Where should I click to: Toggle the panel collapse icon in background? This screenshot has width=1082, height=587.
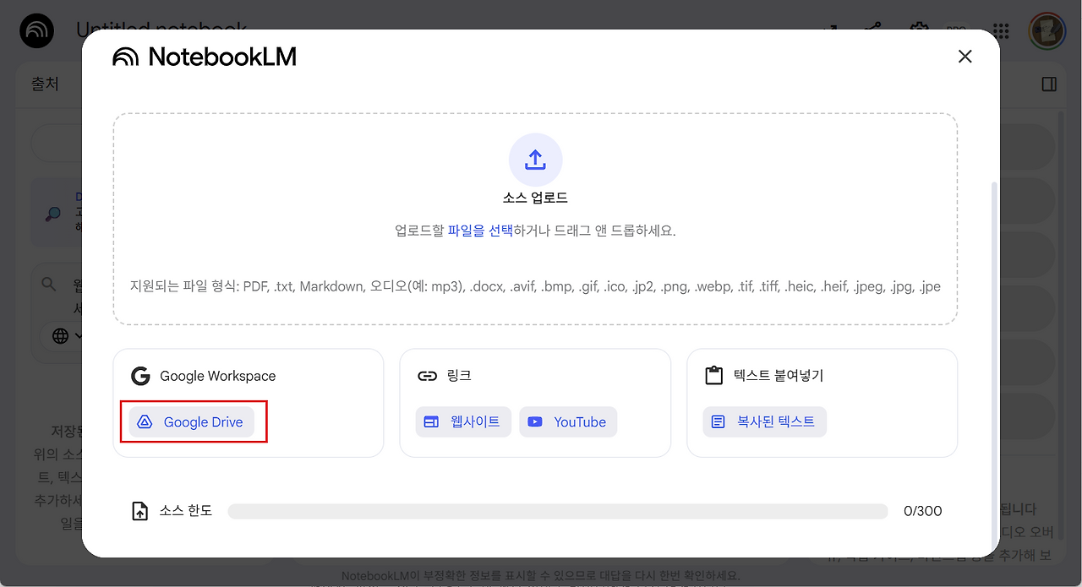(1049, 84)
